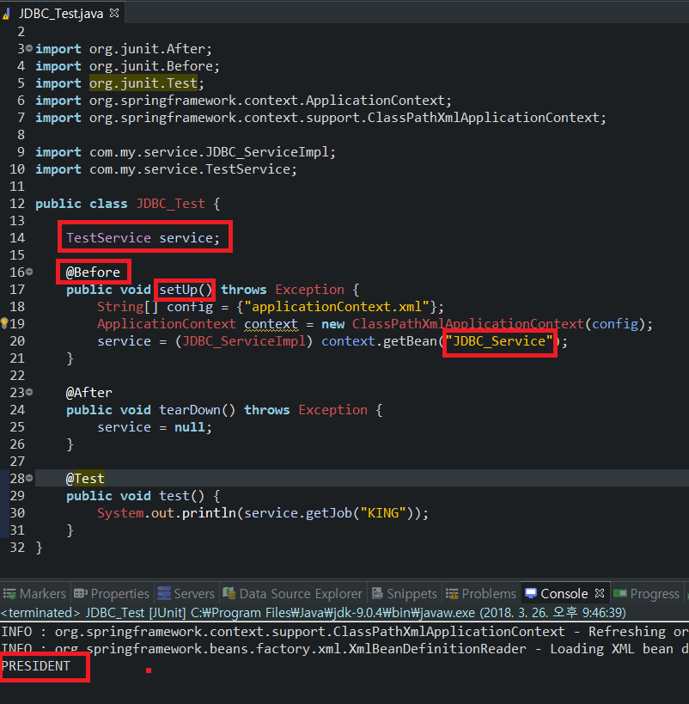The image size is (689, 704).
Task: Click the line number 19 in the gutter
Action: [17, 324]
